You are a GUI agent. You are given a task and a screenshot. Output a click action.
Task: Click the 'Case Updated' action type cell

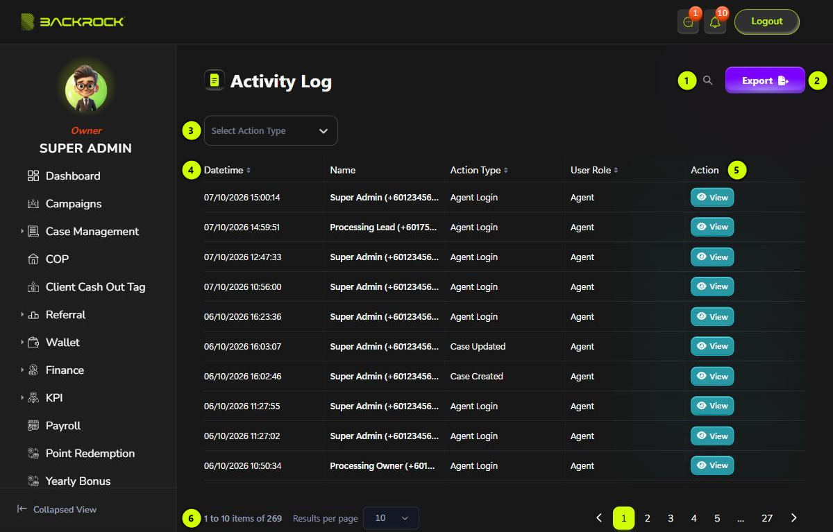pos(478,347)
